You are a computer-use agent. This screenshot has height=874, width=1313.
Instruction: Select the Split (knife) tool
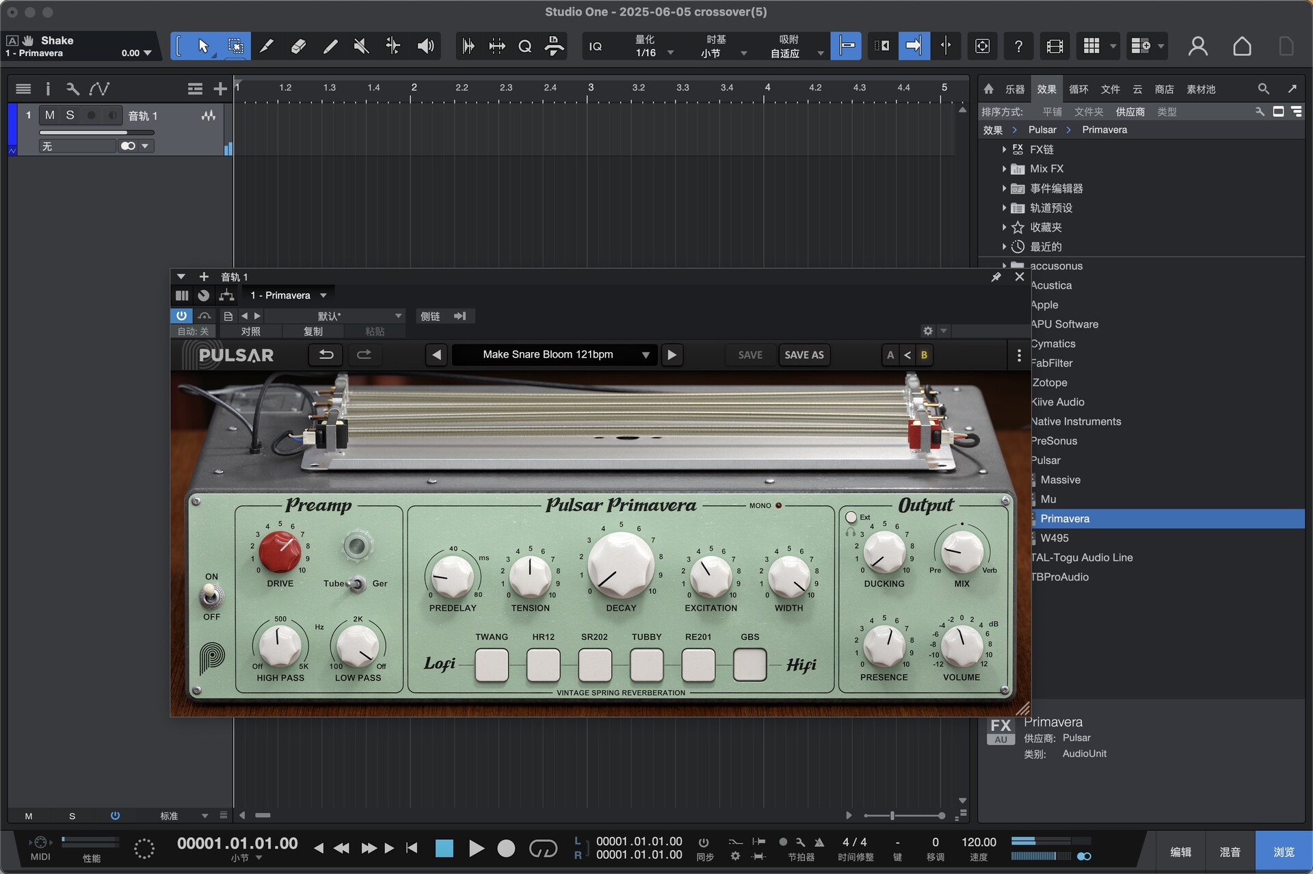267,46
